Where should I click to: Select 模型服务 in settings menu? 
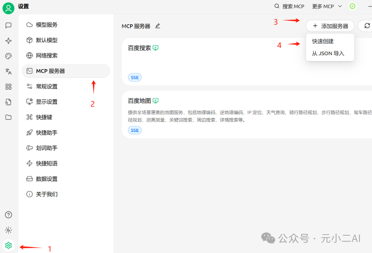point(66,25)
